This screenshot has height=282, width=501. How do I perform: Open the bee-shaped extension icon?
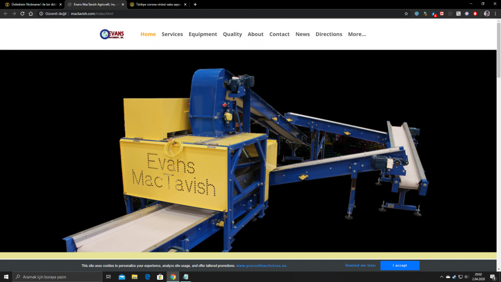[x=425, y=13]
